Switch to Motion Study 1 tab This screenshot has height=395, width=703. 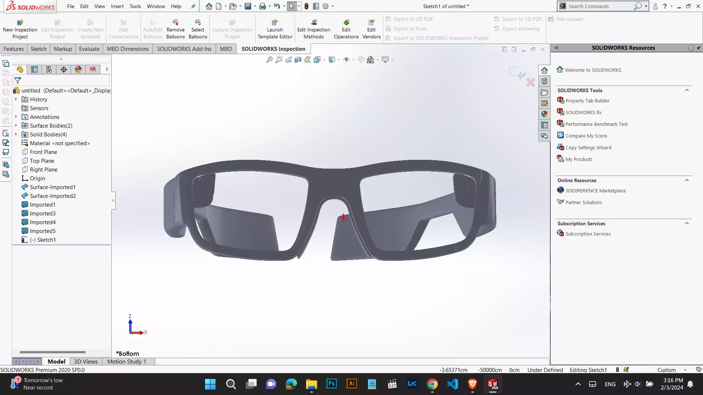127,361
